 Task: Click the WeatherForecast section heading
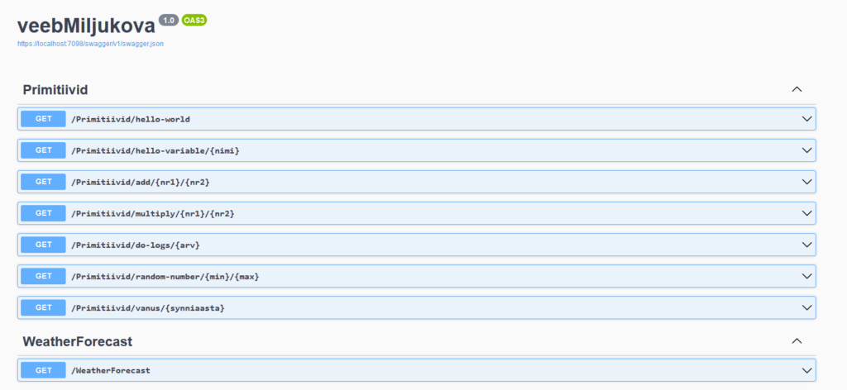click(77, 341)
